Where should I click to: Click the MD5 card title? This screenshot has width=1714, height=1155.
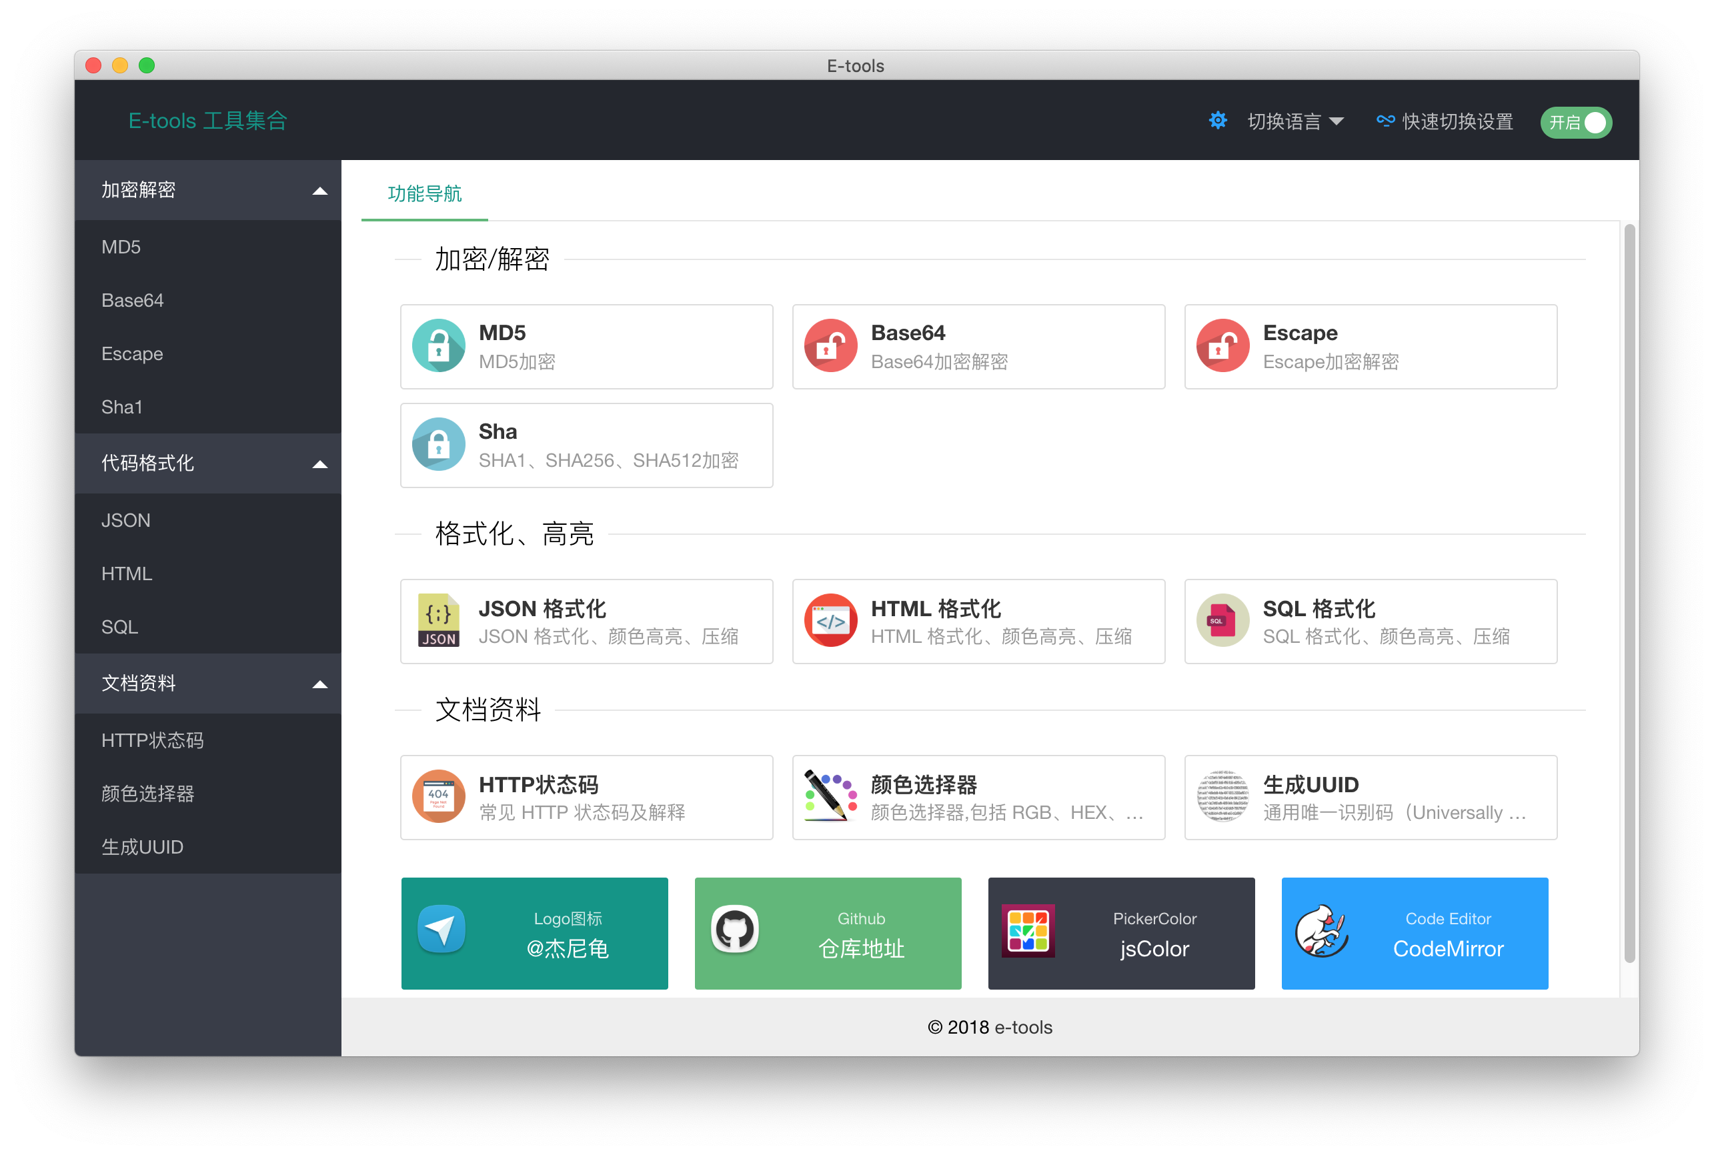click(502, 333)
